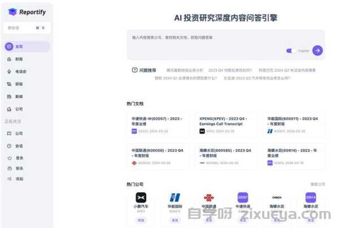
Task: Open the XPENG(XPEV) 2023 Q4 Earnings Call Transcript
Action: coord(225,125)
